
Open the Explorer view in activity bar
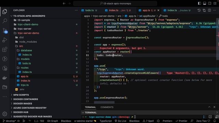4,12
